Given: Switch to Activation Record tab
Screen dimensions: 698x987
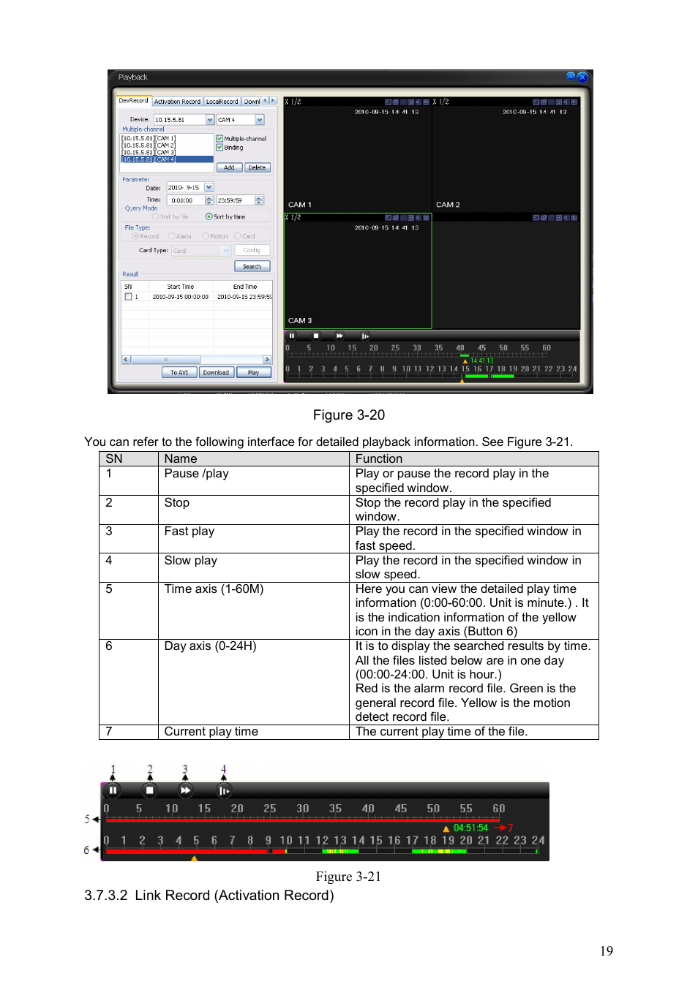Looking at the screenshot, I should [177, 102].
